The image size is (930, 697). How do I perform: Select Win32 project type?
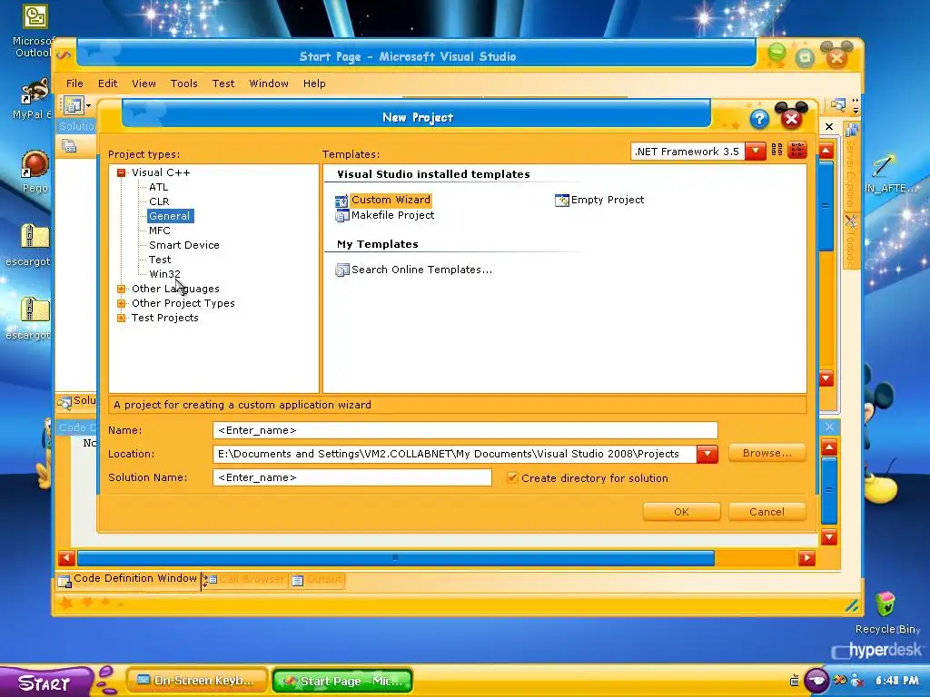coord(164,274)
